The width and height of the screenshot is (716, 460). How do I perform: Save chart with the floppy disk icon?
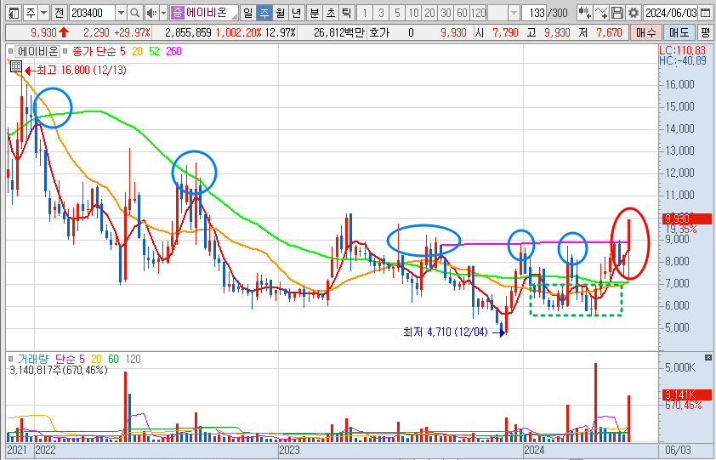[617, 13]
